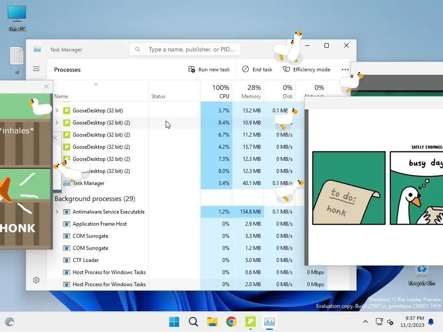Open File Explorer from the taskbar
This screenshot has width=443, height=332.
tap(212, 322)
